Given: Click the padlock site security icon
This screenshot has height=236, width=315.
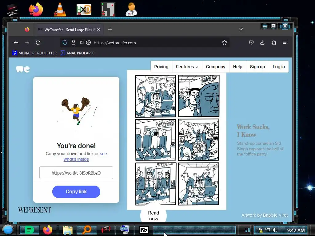Looking at the screenshot, I should coord(74,42).
